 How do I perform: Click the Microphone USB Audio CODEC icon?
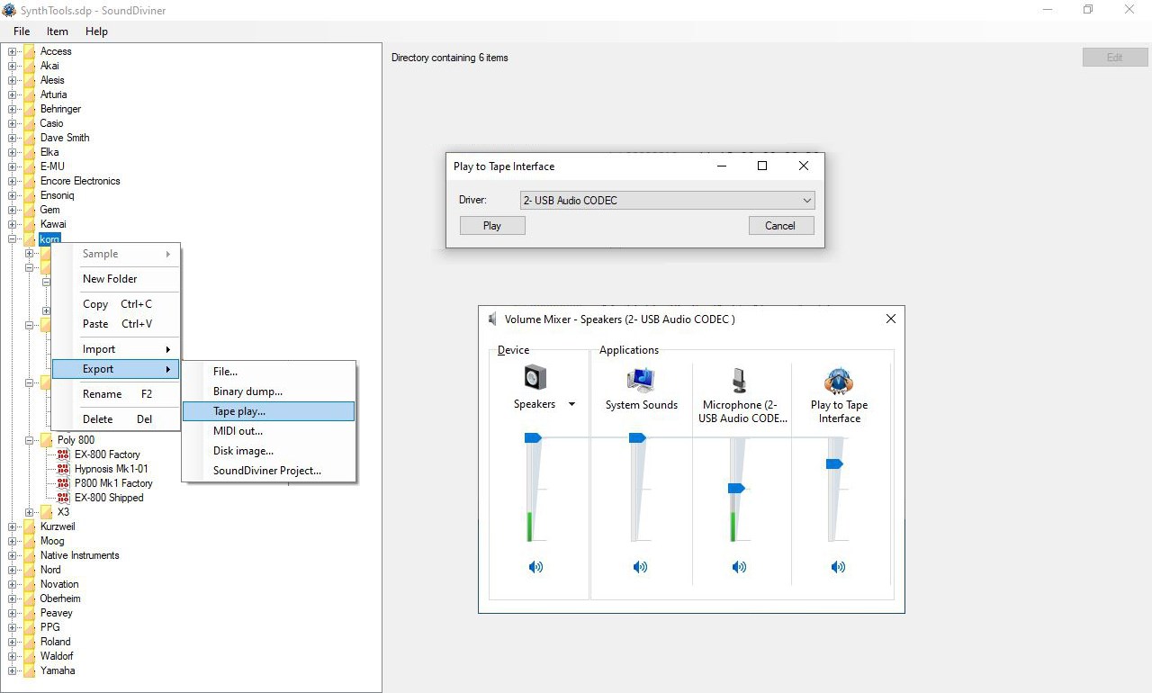pos(740,380)
